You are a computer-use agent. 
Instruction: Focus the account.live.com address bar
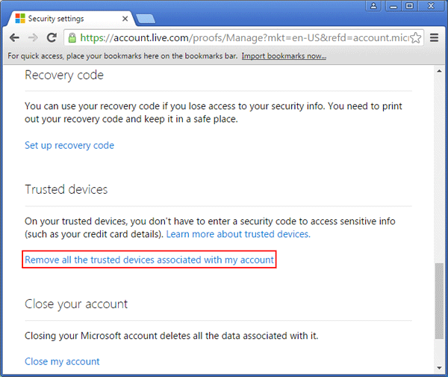pos(239,37)
